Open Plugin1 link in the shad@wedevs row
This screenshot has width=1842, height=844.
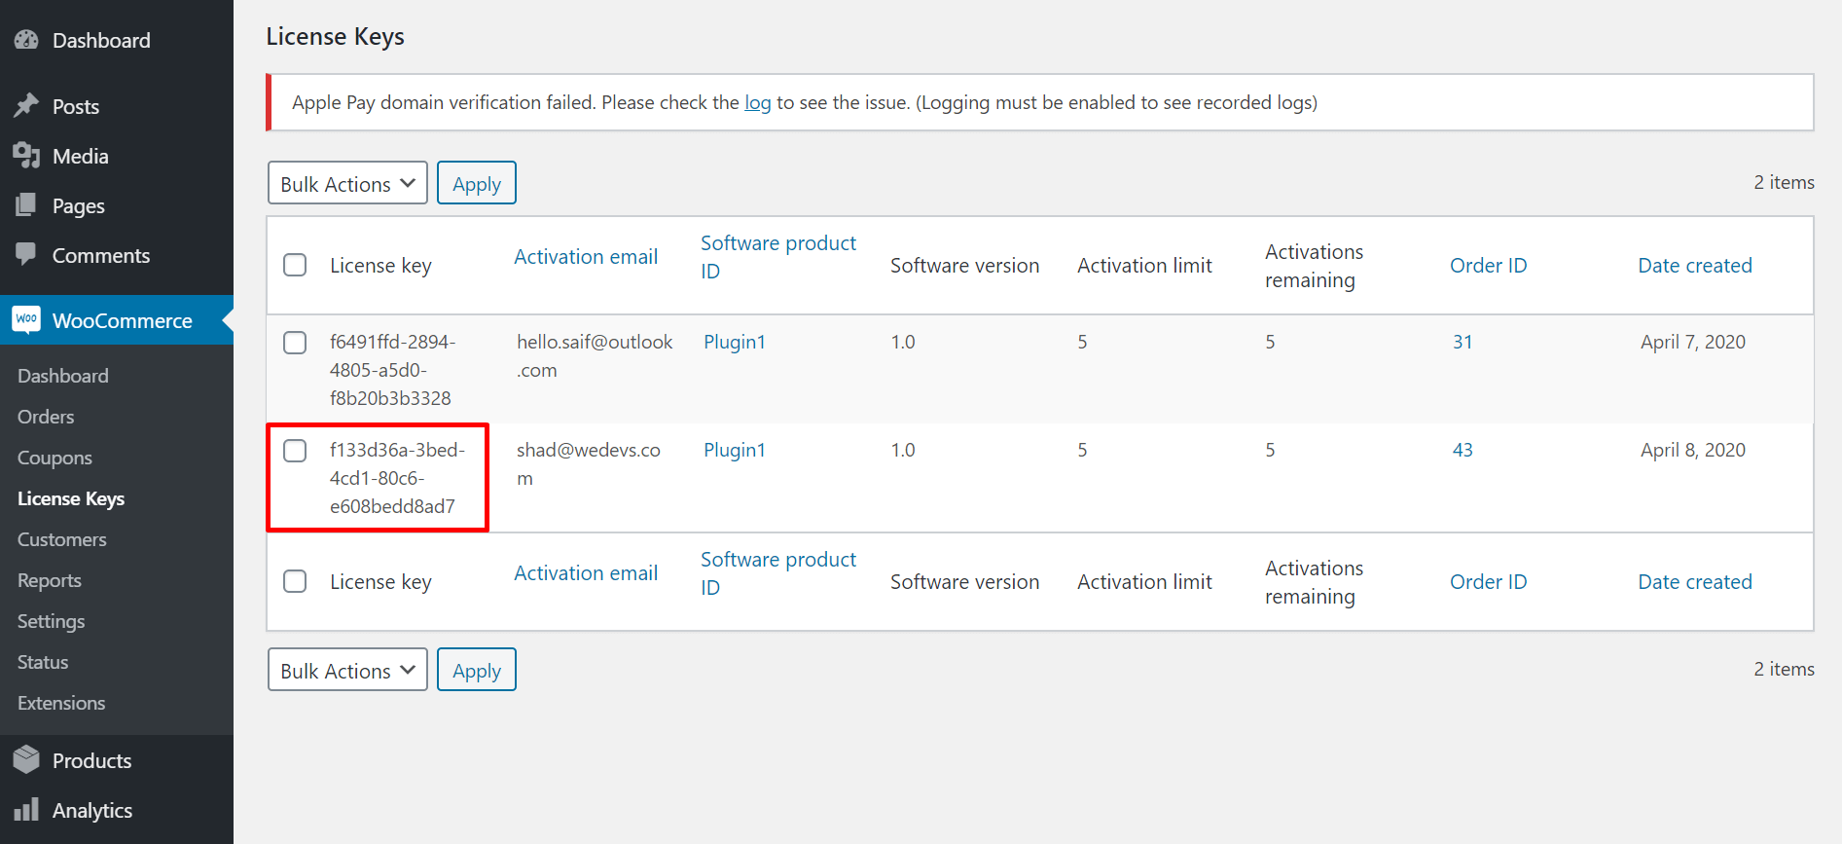(735, 450)
